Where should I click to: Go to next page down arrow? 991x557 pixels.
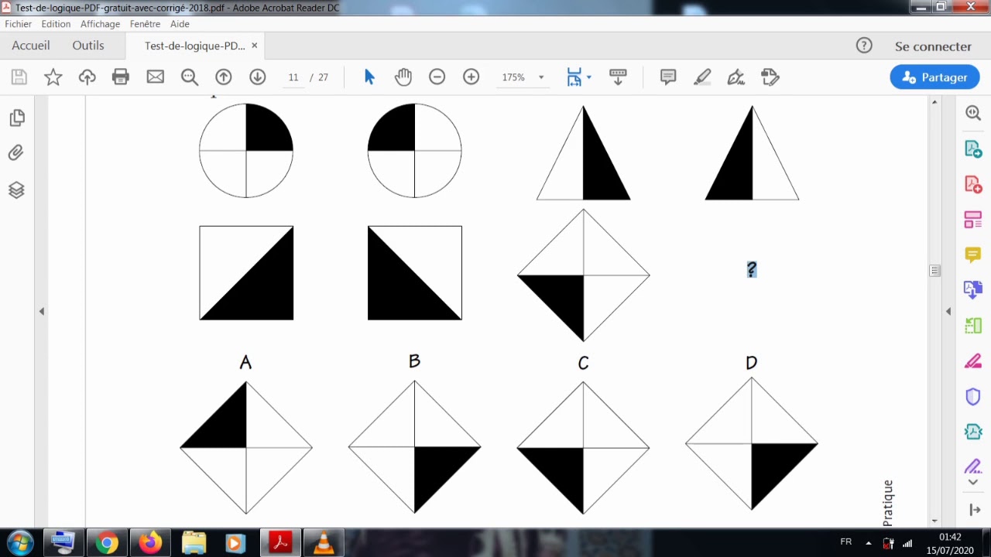click(x=258, y=77)
